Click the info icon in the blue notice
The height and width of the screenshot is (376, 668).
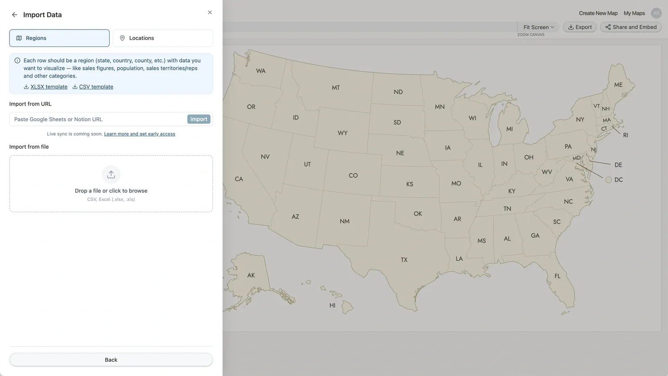tap(17, 61)
